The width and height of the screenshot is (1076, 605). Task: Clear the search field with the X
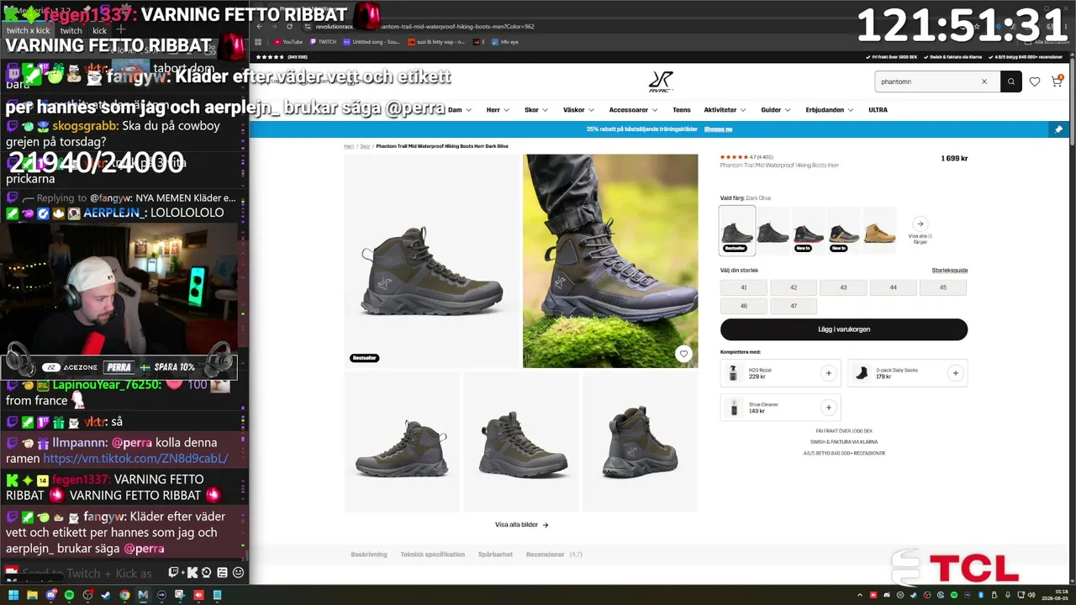click(x=984, y=82)
